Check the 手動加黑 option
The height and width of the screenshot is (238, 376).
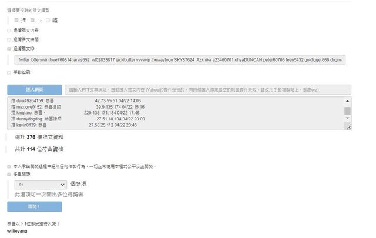coord(9,72)
